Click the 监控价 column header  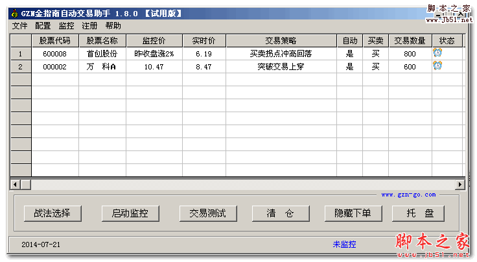coord(154,41)
